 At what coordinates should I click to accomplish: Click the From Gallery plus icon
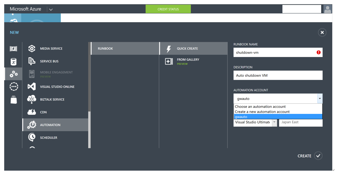coord(169,61)
